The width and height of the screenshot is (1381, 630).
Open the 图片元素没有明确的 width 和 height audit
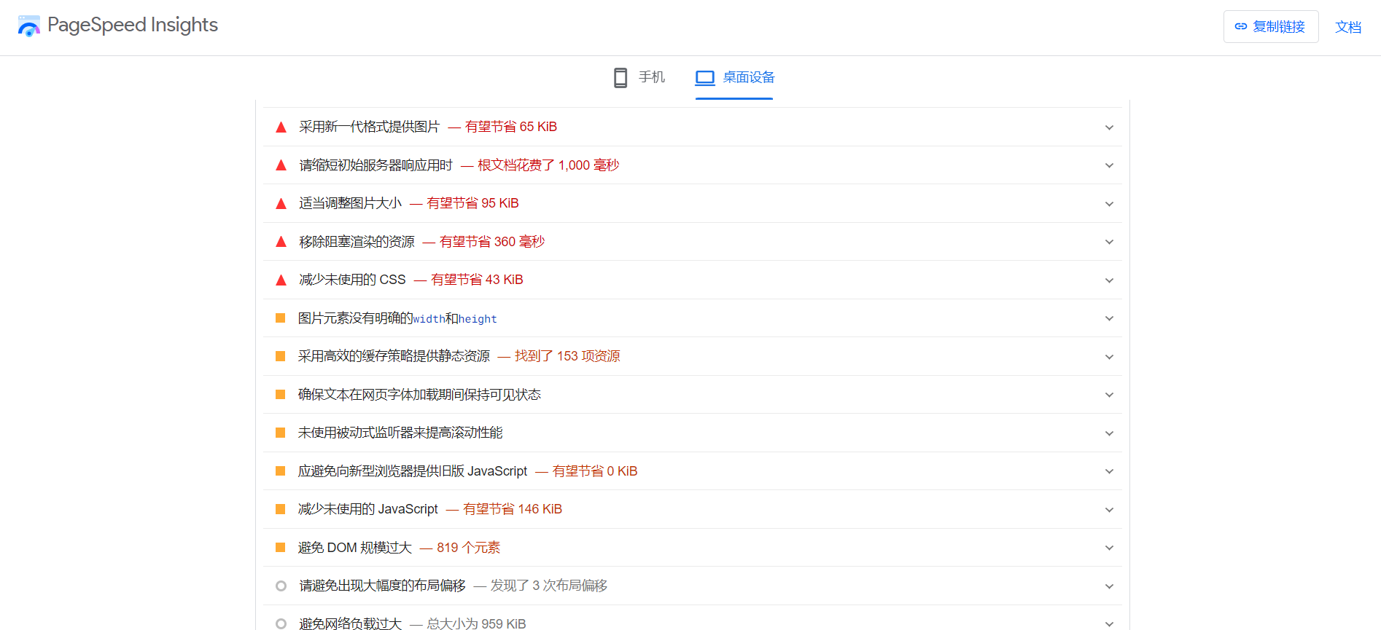[397, 318]
